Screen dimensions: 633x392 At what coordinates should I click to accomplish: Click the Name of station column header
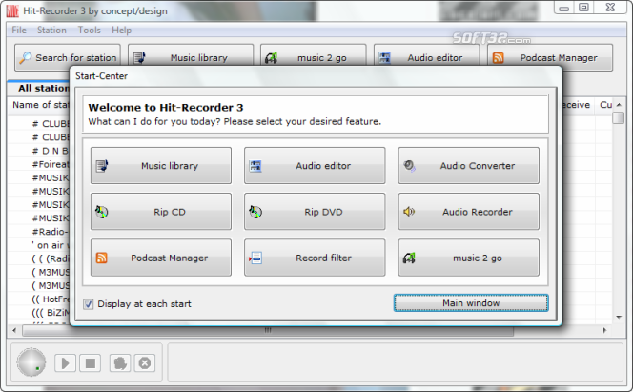point(41,105)
